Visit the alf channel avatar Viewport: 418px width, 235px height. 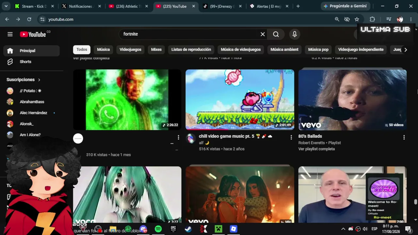tap(191, 138)
